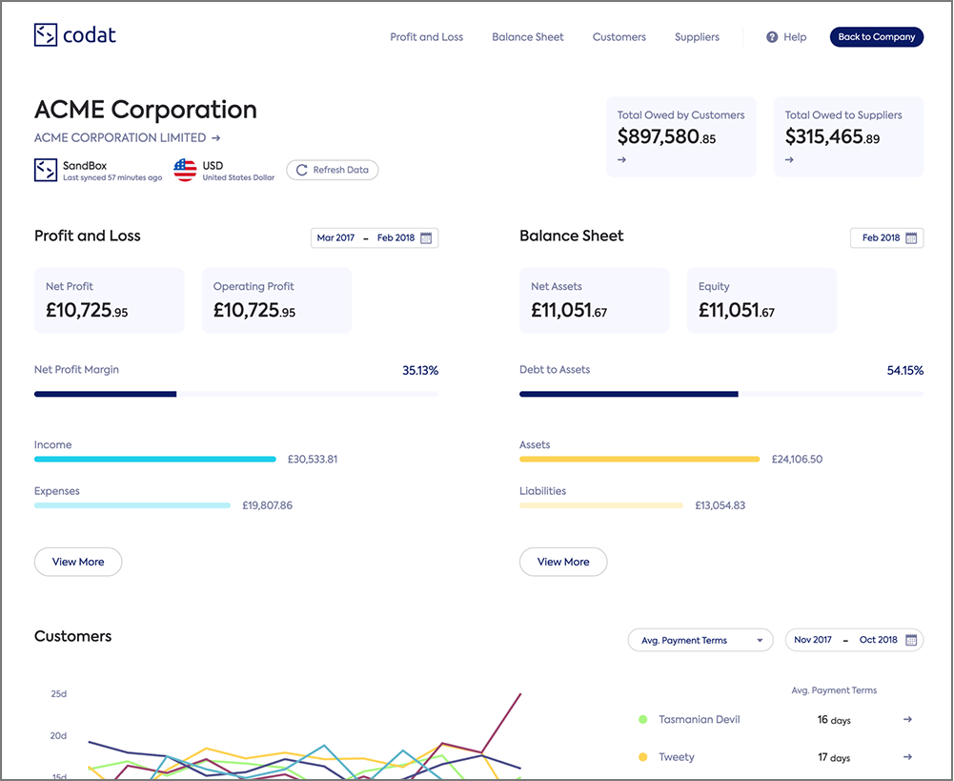This screenshot has height=781, width=954.
Task: Open Feb 2018 balance sheet date picker
Action: 886,238
